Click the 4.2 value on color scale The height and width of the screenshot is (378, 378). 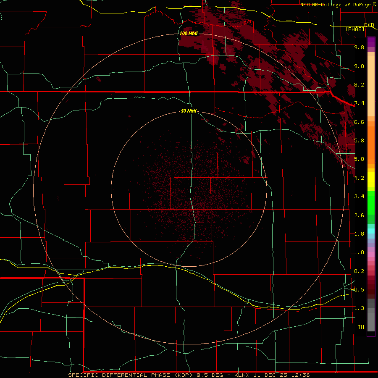[359, 178]
